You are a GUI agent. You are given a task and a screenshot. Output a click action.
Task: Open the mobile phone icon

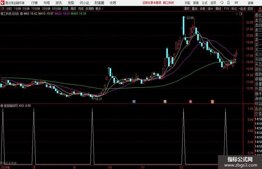(228, 3)
